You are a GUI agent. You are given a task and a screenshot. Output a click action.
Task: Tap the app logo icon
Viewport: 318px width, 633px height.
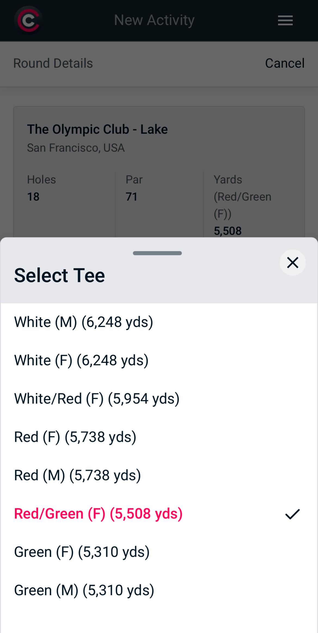coord(28,20)
